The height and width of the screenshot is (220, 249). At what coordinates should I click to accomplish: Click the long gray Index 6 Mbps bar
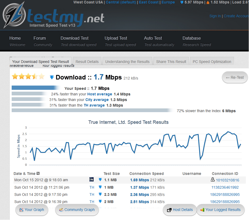pos(93,110)
